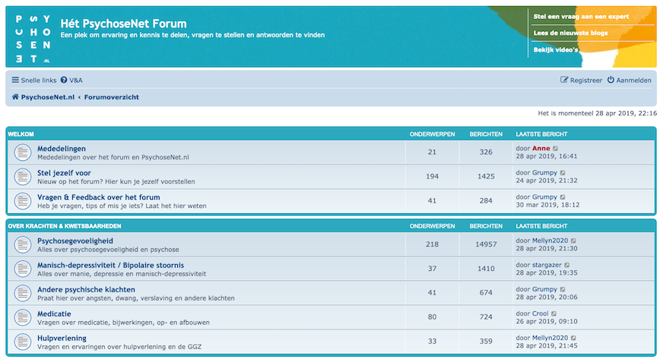Click the 'Andere psychische klachten' forum icon

tap(23, 293)
